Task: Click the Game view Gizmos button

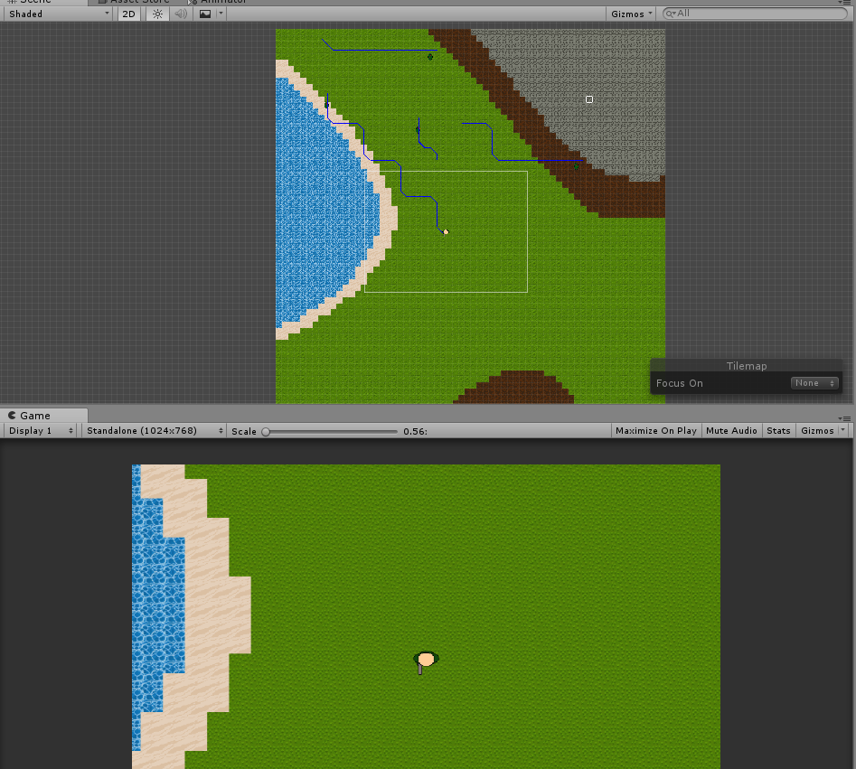Action: (x=817, y=431)
